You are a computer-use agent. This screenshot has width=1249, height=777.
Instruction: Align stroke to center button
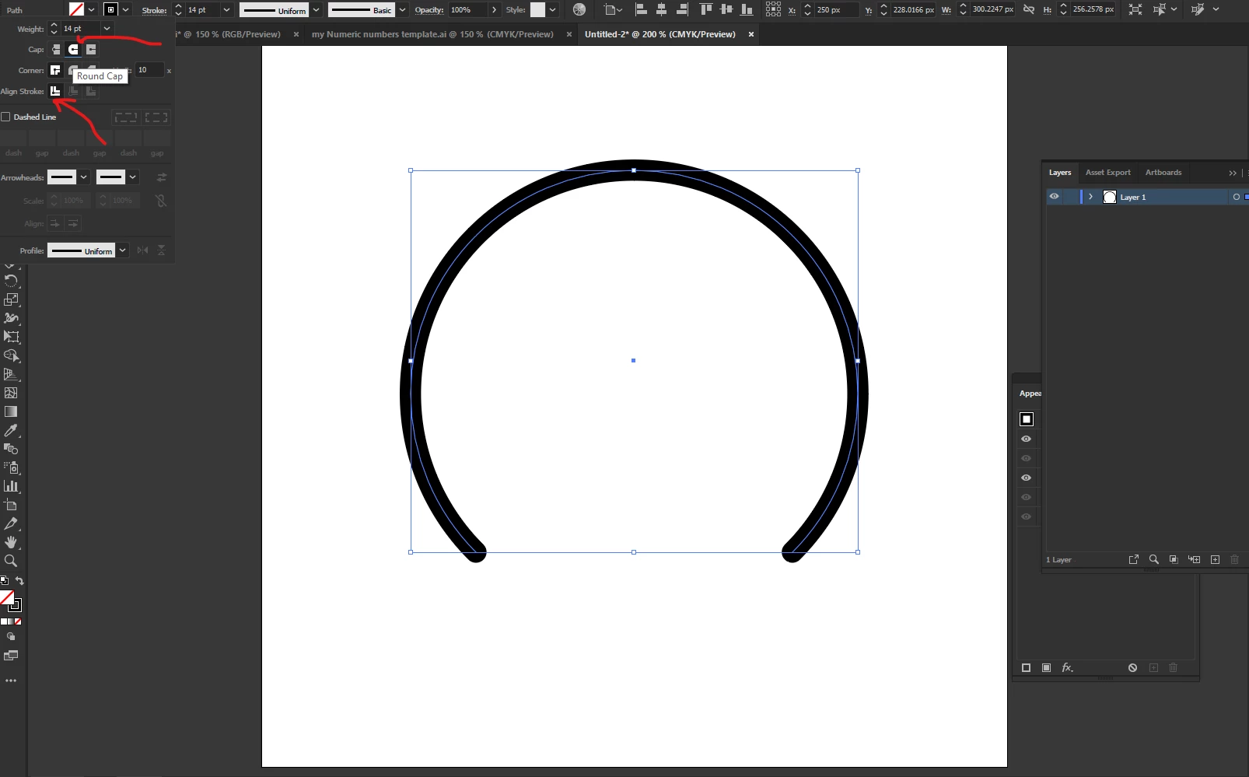coord(55,91)
